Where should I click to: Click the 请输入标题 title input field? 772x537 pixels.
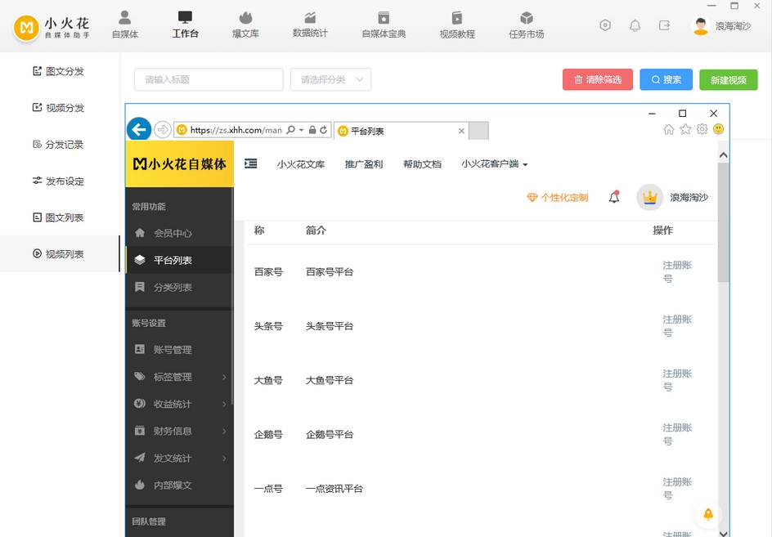pos(209,79)
